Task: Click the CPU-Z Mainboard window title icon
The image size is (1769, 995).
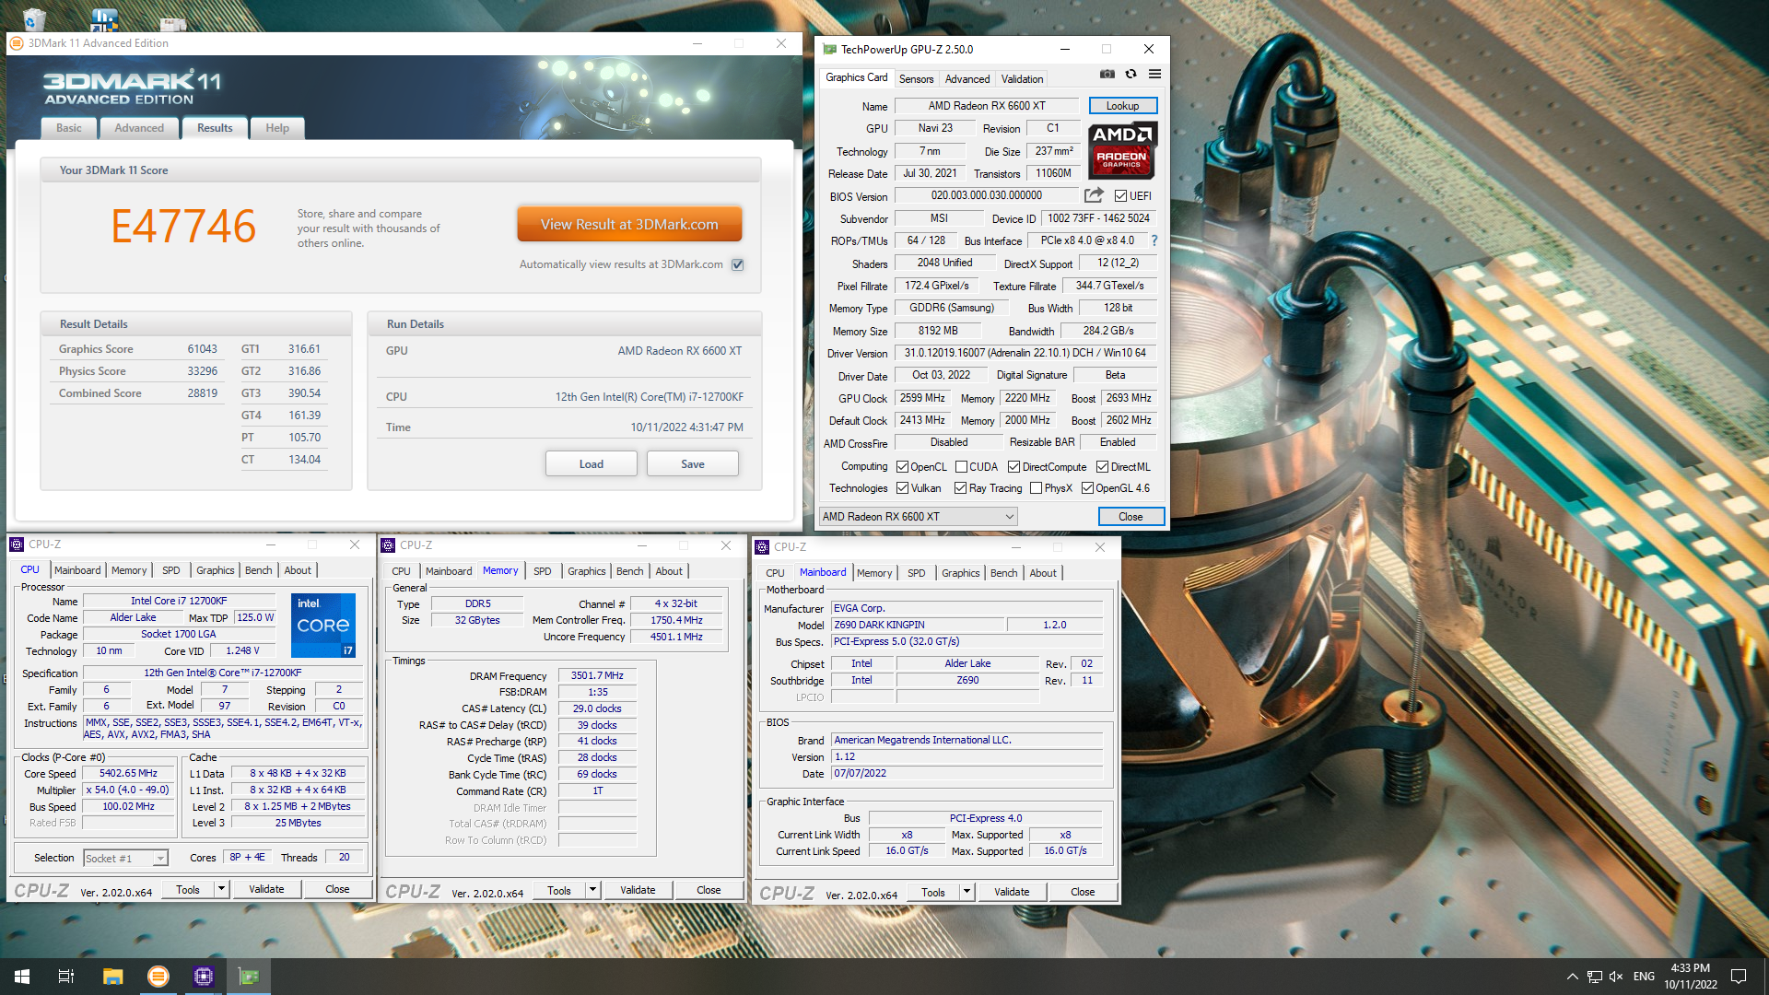Action: click(x=762, y=547)
